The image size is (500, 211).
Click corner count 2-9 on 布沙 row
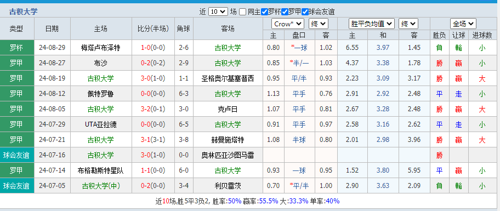point(184,63)
